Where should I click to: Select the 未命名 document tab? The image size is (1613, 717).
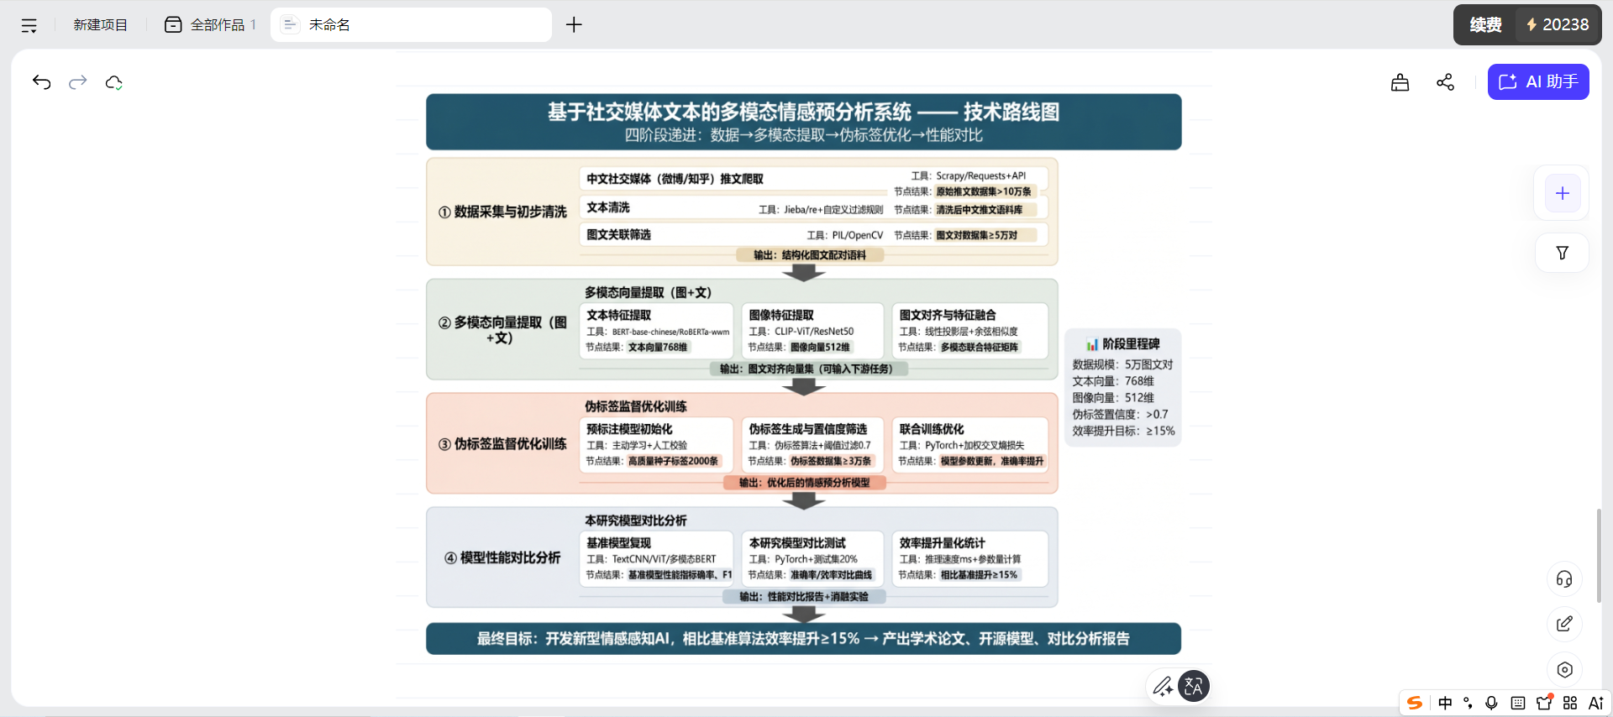(411, 25)
